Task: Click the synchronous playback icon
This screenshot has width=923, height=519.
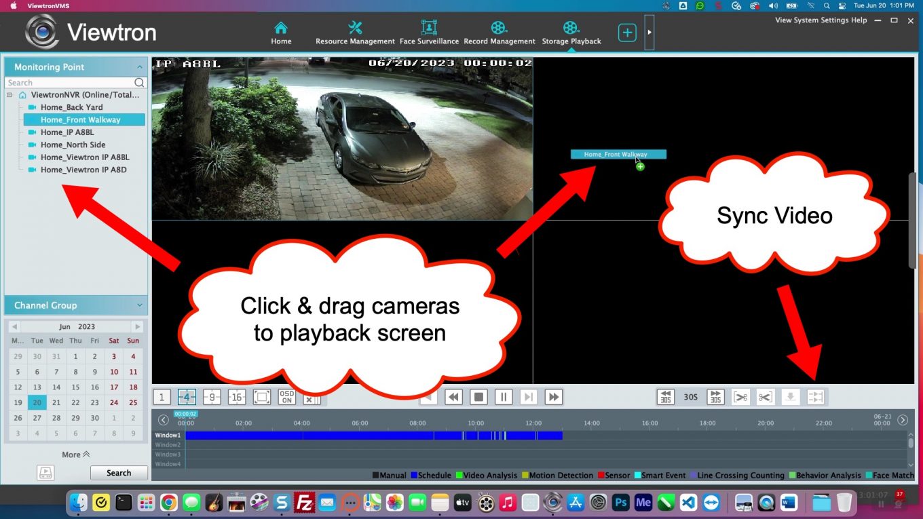Action: [815, 397]
